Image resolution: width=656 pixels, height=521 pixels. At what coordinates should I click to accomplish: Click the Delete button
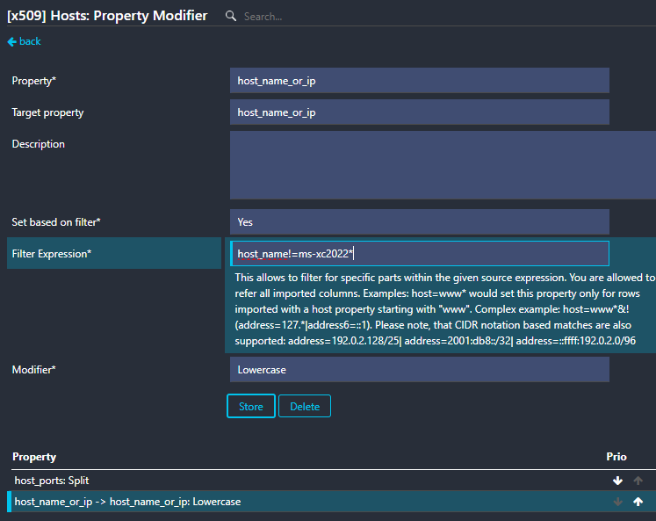[305, 406]
